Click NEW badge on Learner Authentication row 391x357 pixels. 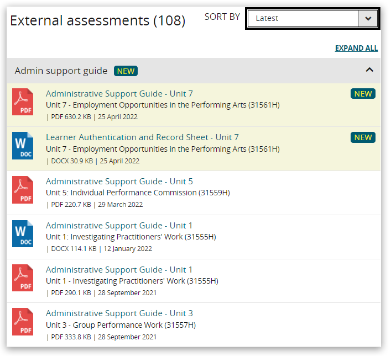pos(363,137)
